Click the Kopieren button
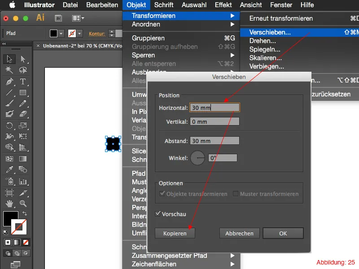This screenshot has width=359, height=269. [x=175, y=233]
